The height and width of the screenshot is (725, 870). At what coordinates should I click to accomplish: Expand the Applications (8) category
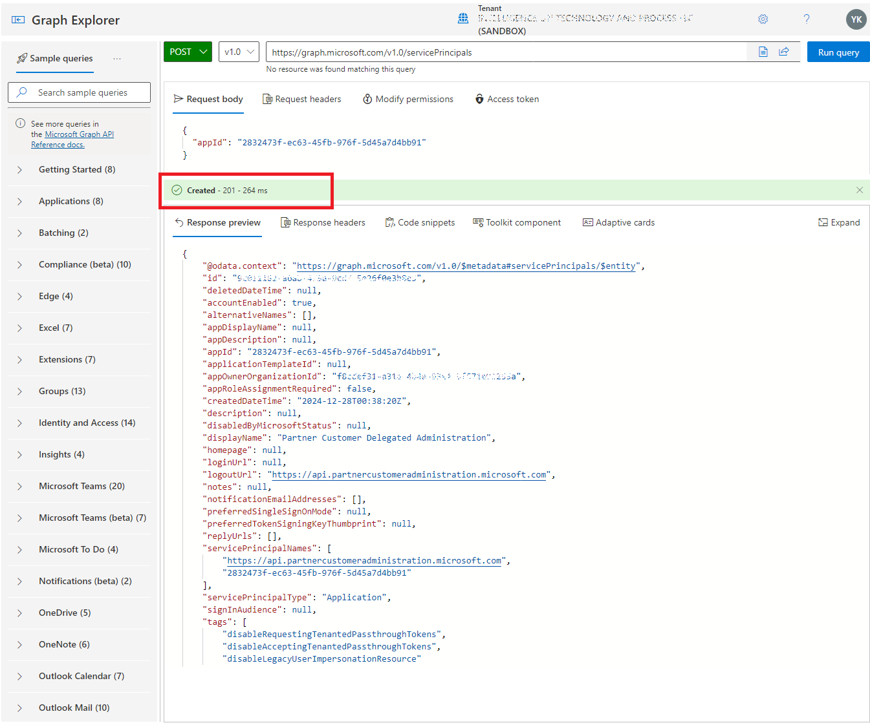(79, 201)
